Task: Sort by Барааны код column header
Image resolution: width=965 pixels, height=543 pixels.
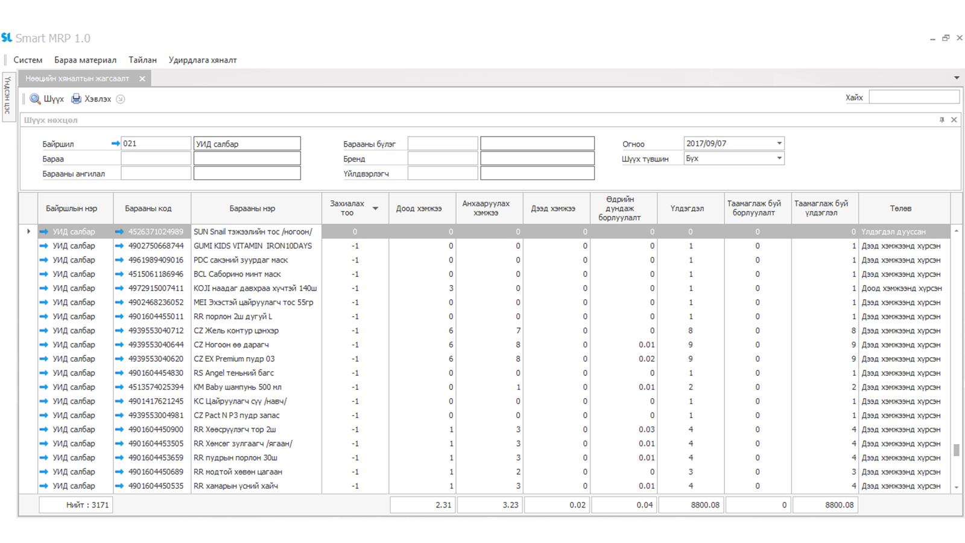Action: click(x=152, y=208)
